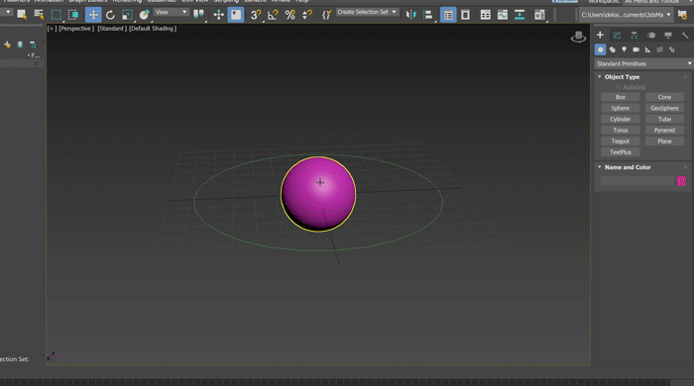Switch to Utilities panel tab

point(685,35)
